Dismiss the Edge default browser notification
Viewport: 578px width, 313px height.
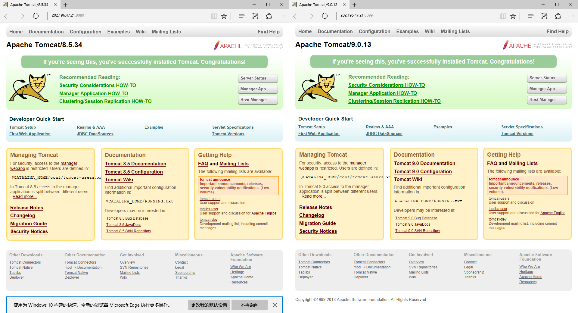click(275, 305)
